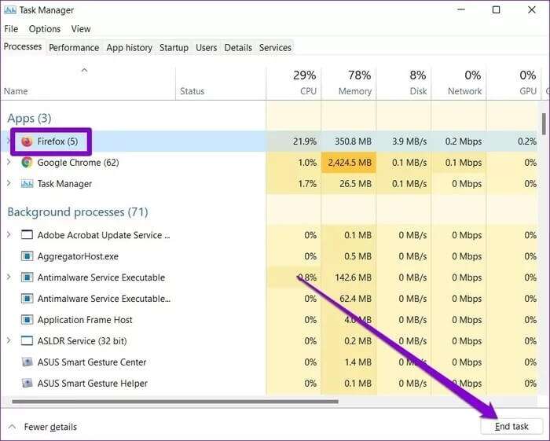This screenshot has width=550, height=441.
Task: Click Chrome's 1.0% CPU cell
Action: click(x=294, y=163)
